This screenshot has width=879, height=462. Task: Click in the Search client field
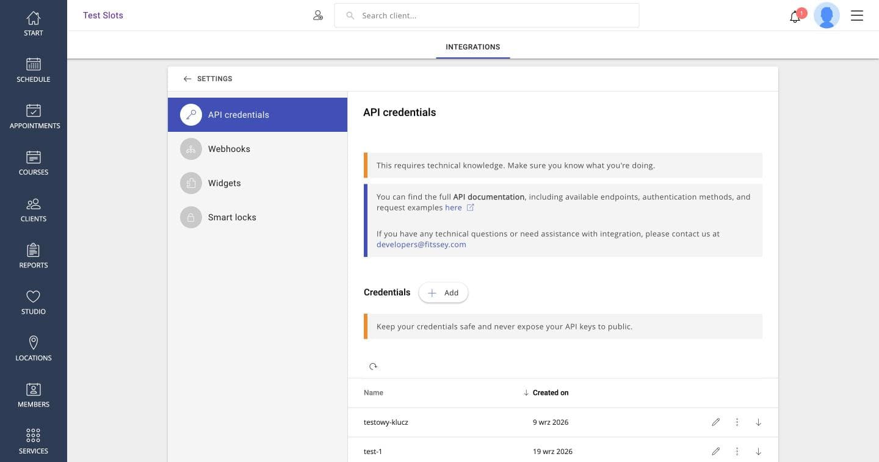click(487, 15)
